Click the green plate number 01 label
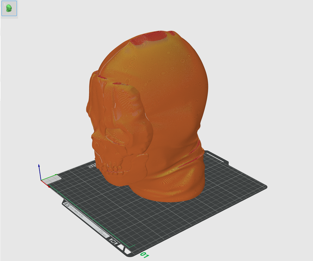The image size is (313, 261). (145, 255)
